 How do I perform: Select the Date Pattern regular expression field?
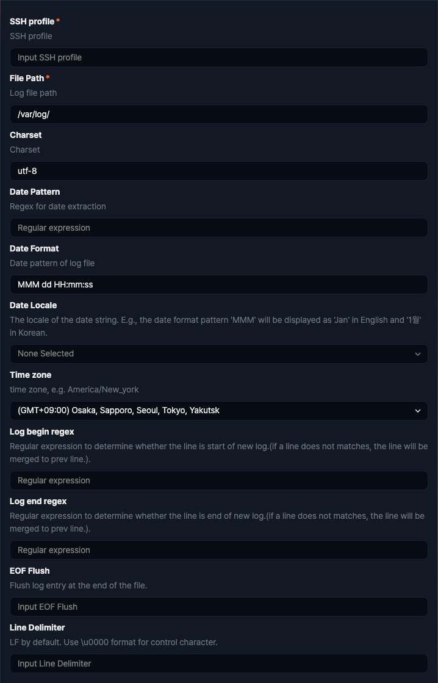coord(218,228)
